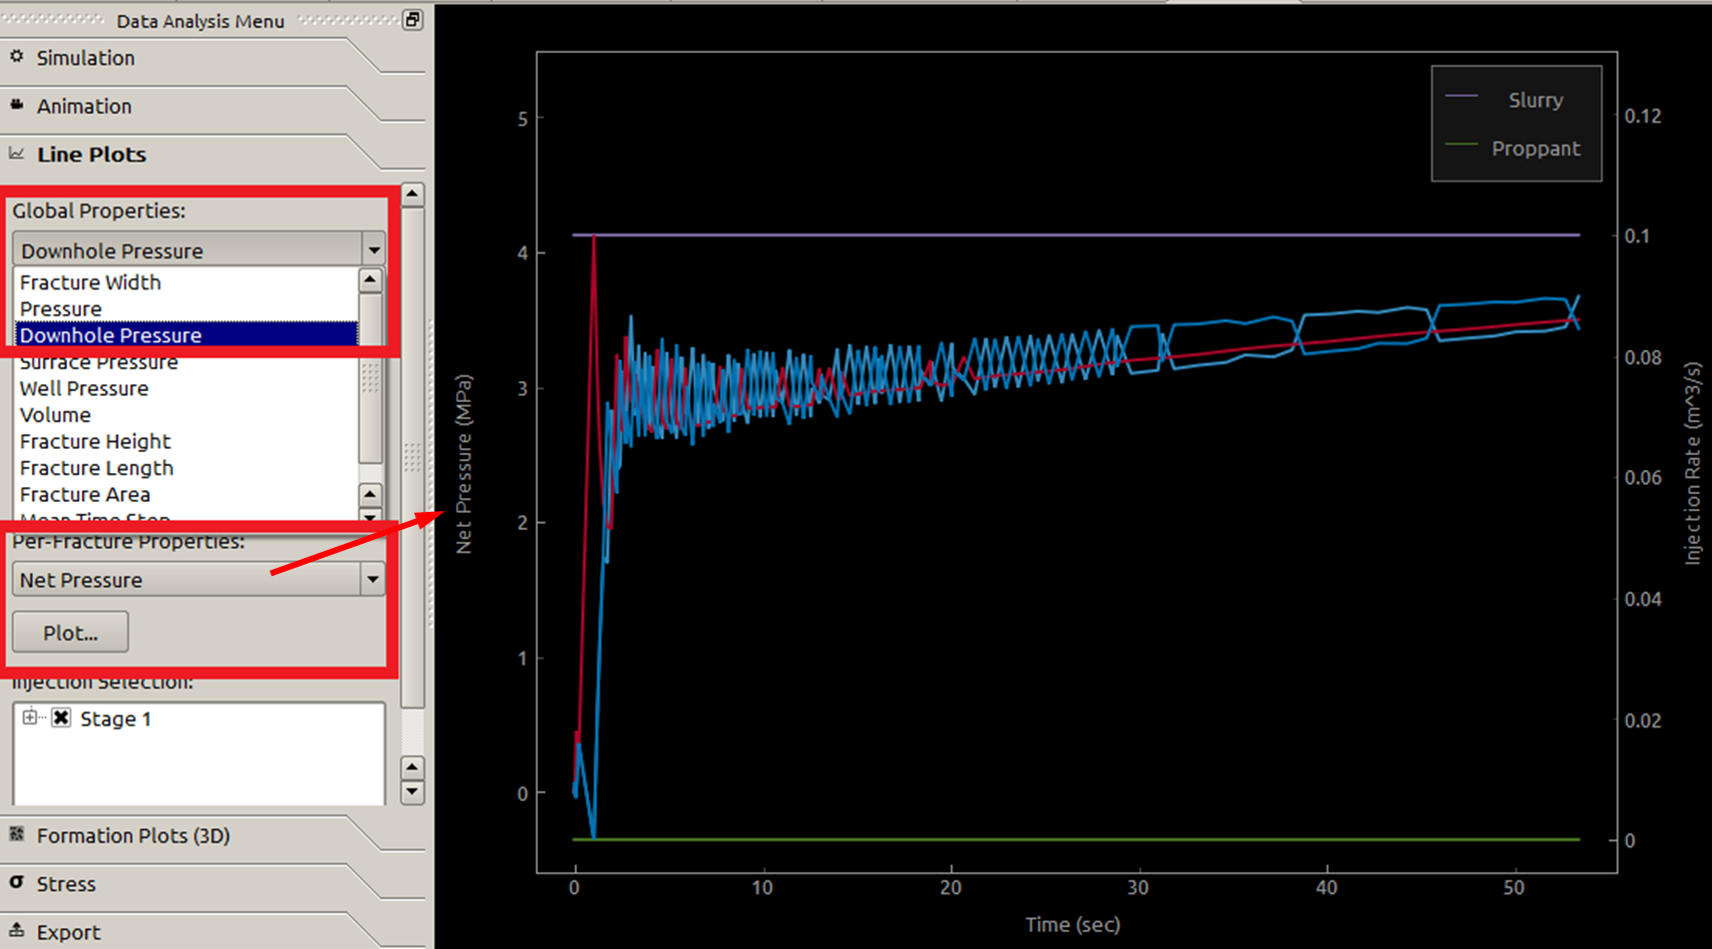Click the Simulation gear icon

click(17, 57)
